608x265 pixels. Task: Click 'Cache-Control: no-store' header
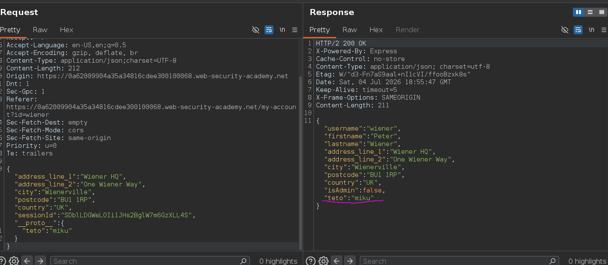(360, 59)
